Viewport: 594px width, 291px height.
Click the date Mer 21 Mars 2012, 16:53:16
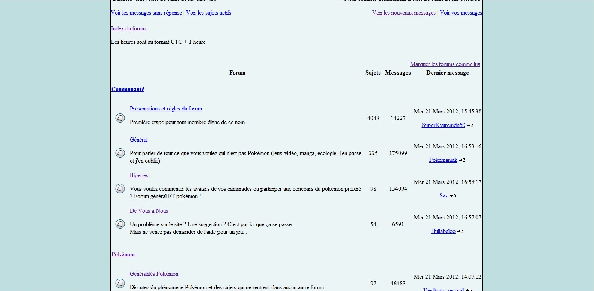coord(448,146)
